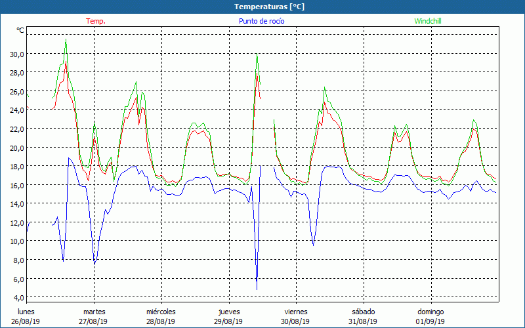
Task: Click the '24,0' y-axis value
Action: (17, 110)
